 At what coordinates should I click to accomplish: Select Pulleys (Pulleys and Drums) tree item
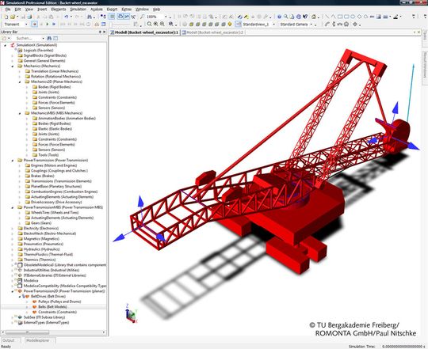click(x=59, y=302)
